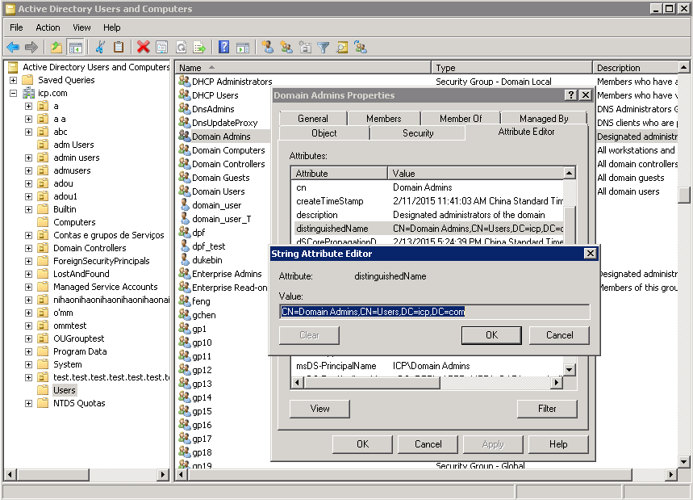This screenshot has width=693, height=500.
Task: Click the folder icon beside Saved Queries
Action: (x=28, y=80)
